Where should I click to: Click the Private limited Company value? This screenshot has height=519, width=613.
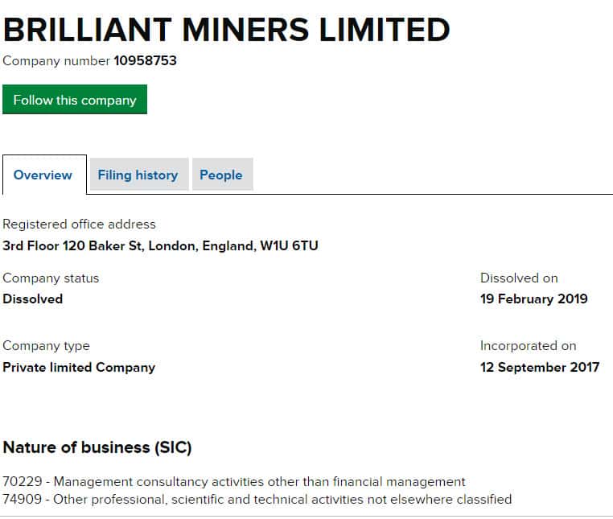pyautogui.click(x=79, y=367)
